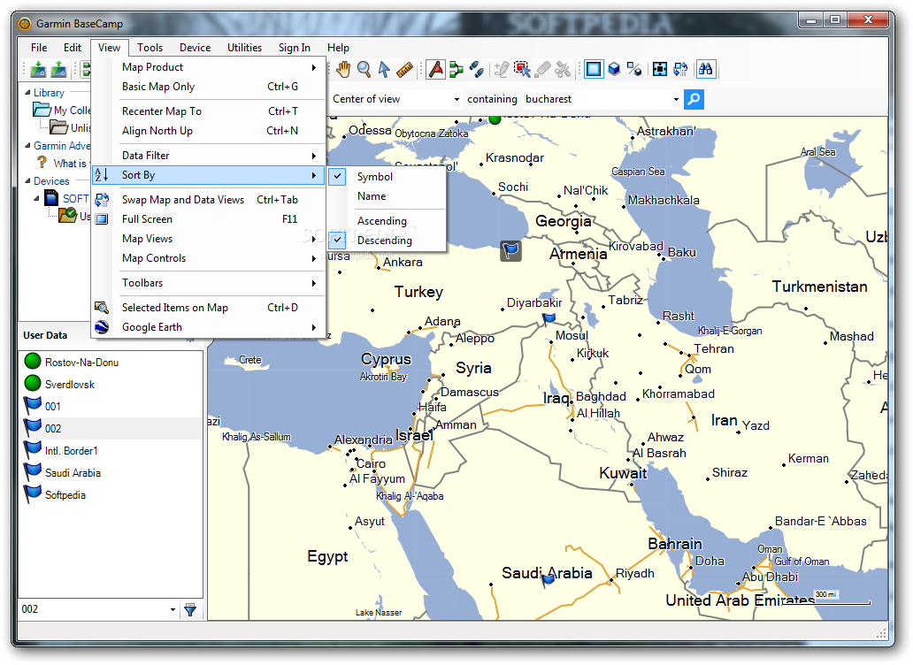Open the Google Earth submenu
Viewport: 913px width, 665px height.
[209, 327]
